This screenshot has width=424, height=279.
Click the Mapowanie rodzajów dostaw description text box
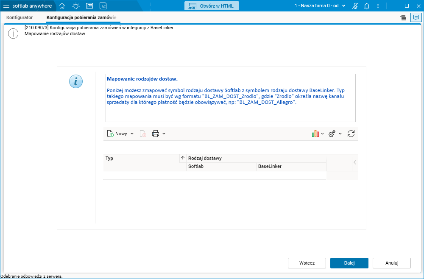click(x=230, y=98)
